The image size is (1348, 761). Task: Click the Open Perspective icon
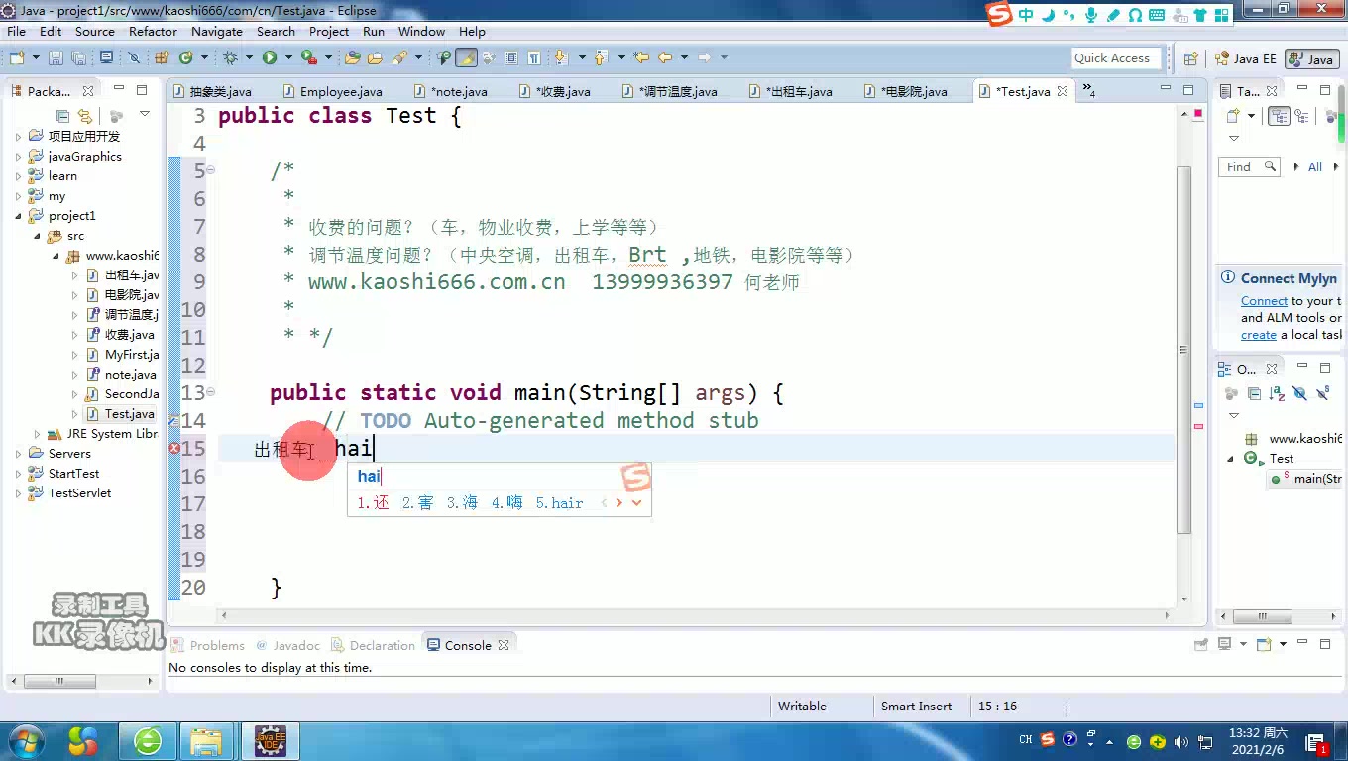[1191, 58]
